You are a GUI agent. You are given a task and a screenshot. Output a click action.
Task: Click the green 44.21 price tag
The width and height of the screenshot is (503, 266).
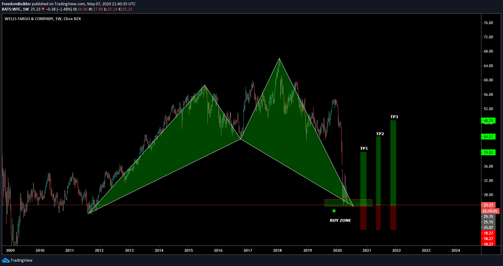pos(488,137)
